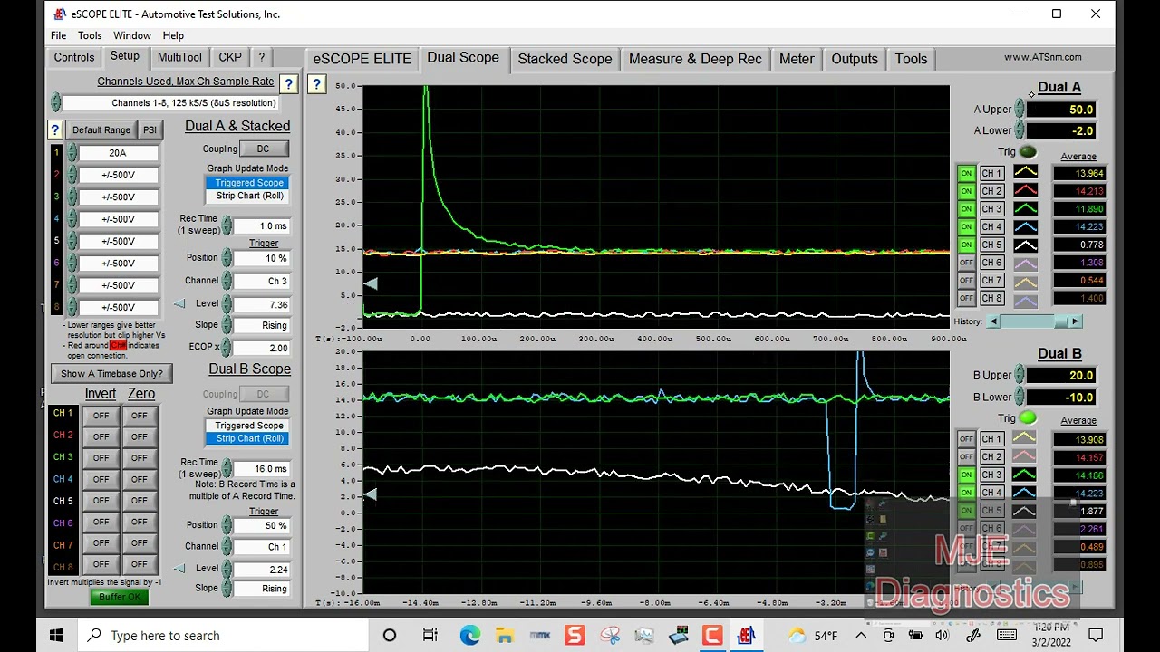Switch to the MultiTool tab
Image resolution: width=1160 pixels, height=652 pixels.
[x=179, y=57]
